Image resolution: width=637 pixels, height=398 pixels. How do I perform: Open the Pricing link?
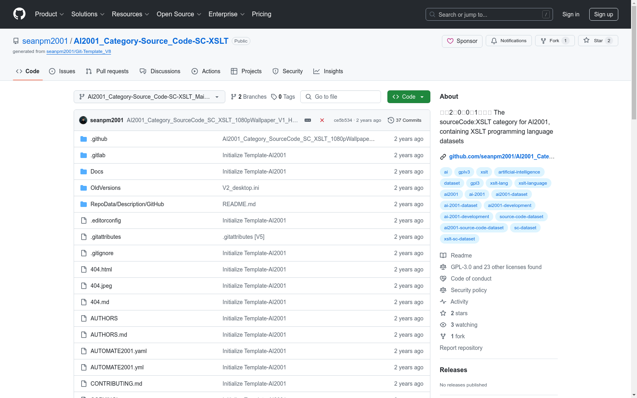point(262,14)
